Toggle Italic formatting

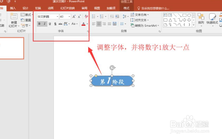(44, 24)
